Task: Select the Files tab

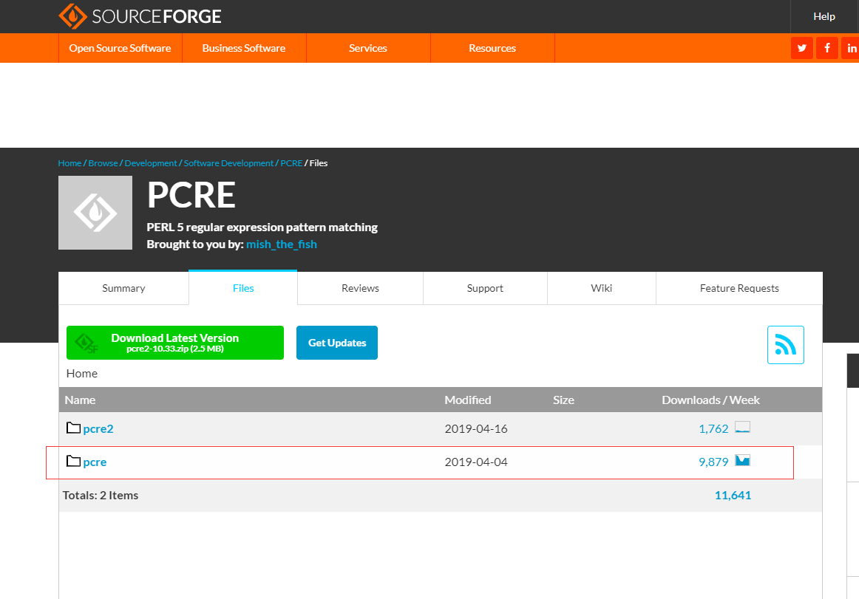Action: click(x=243, y=288)
